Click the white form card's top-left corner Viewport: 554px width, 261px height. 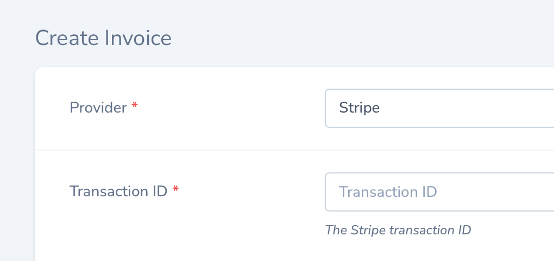[38, 71]
